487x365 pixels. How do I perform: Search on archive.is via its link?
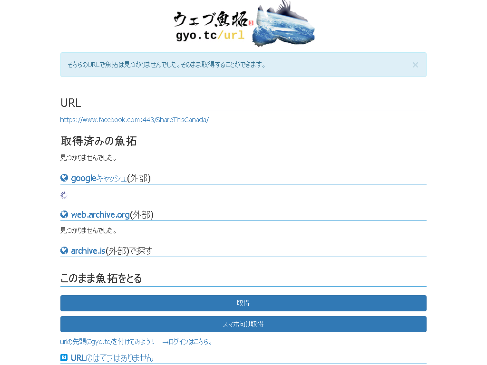point(88,251)
